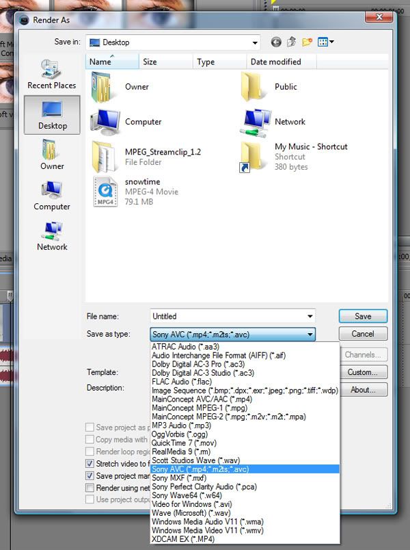Expand the Save in Desktop dropdown

click(255, 43)
